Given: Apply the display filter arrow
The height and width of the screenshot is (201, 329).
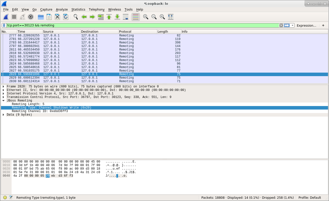Looking at the screenshot, I should coord(287,25).
